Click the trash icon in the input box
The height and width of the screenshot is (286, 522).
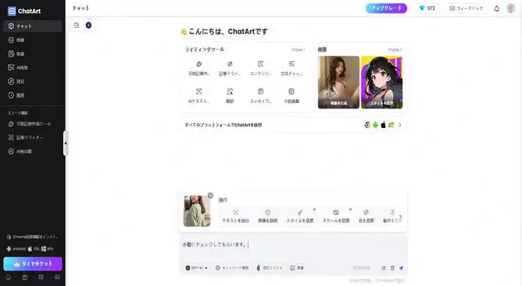click(x=392, y=268)
